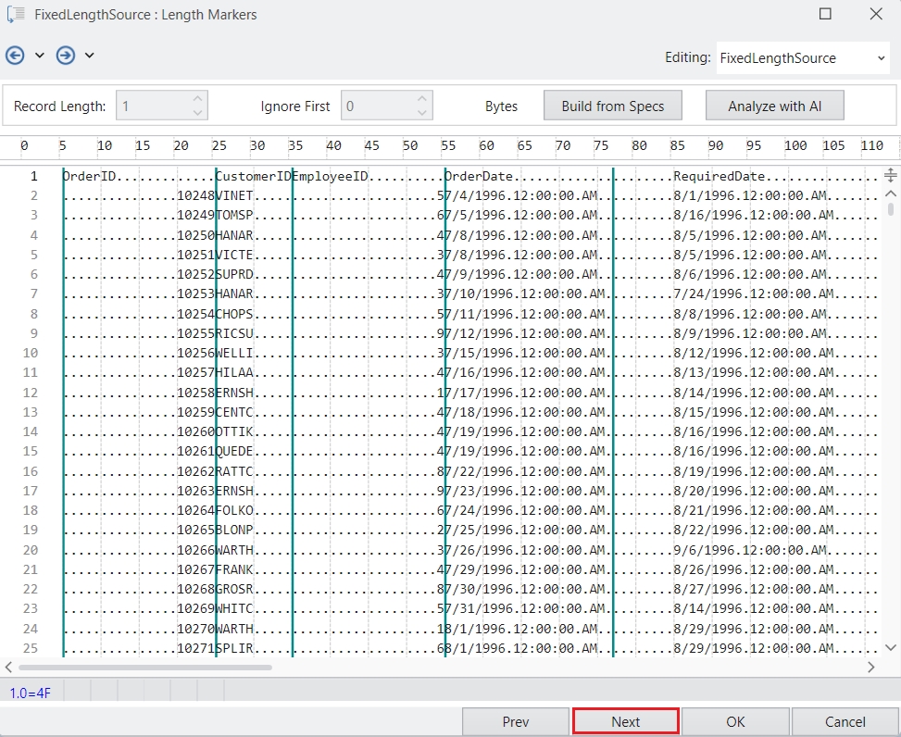Open the forward arrow history dropdown
901x737 pixels.
point(90,56)
